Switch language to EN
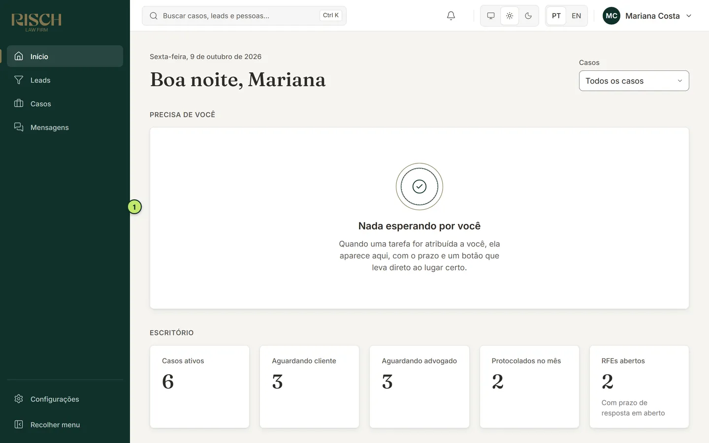709x443 pixels. 577,16
